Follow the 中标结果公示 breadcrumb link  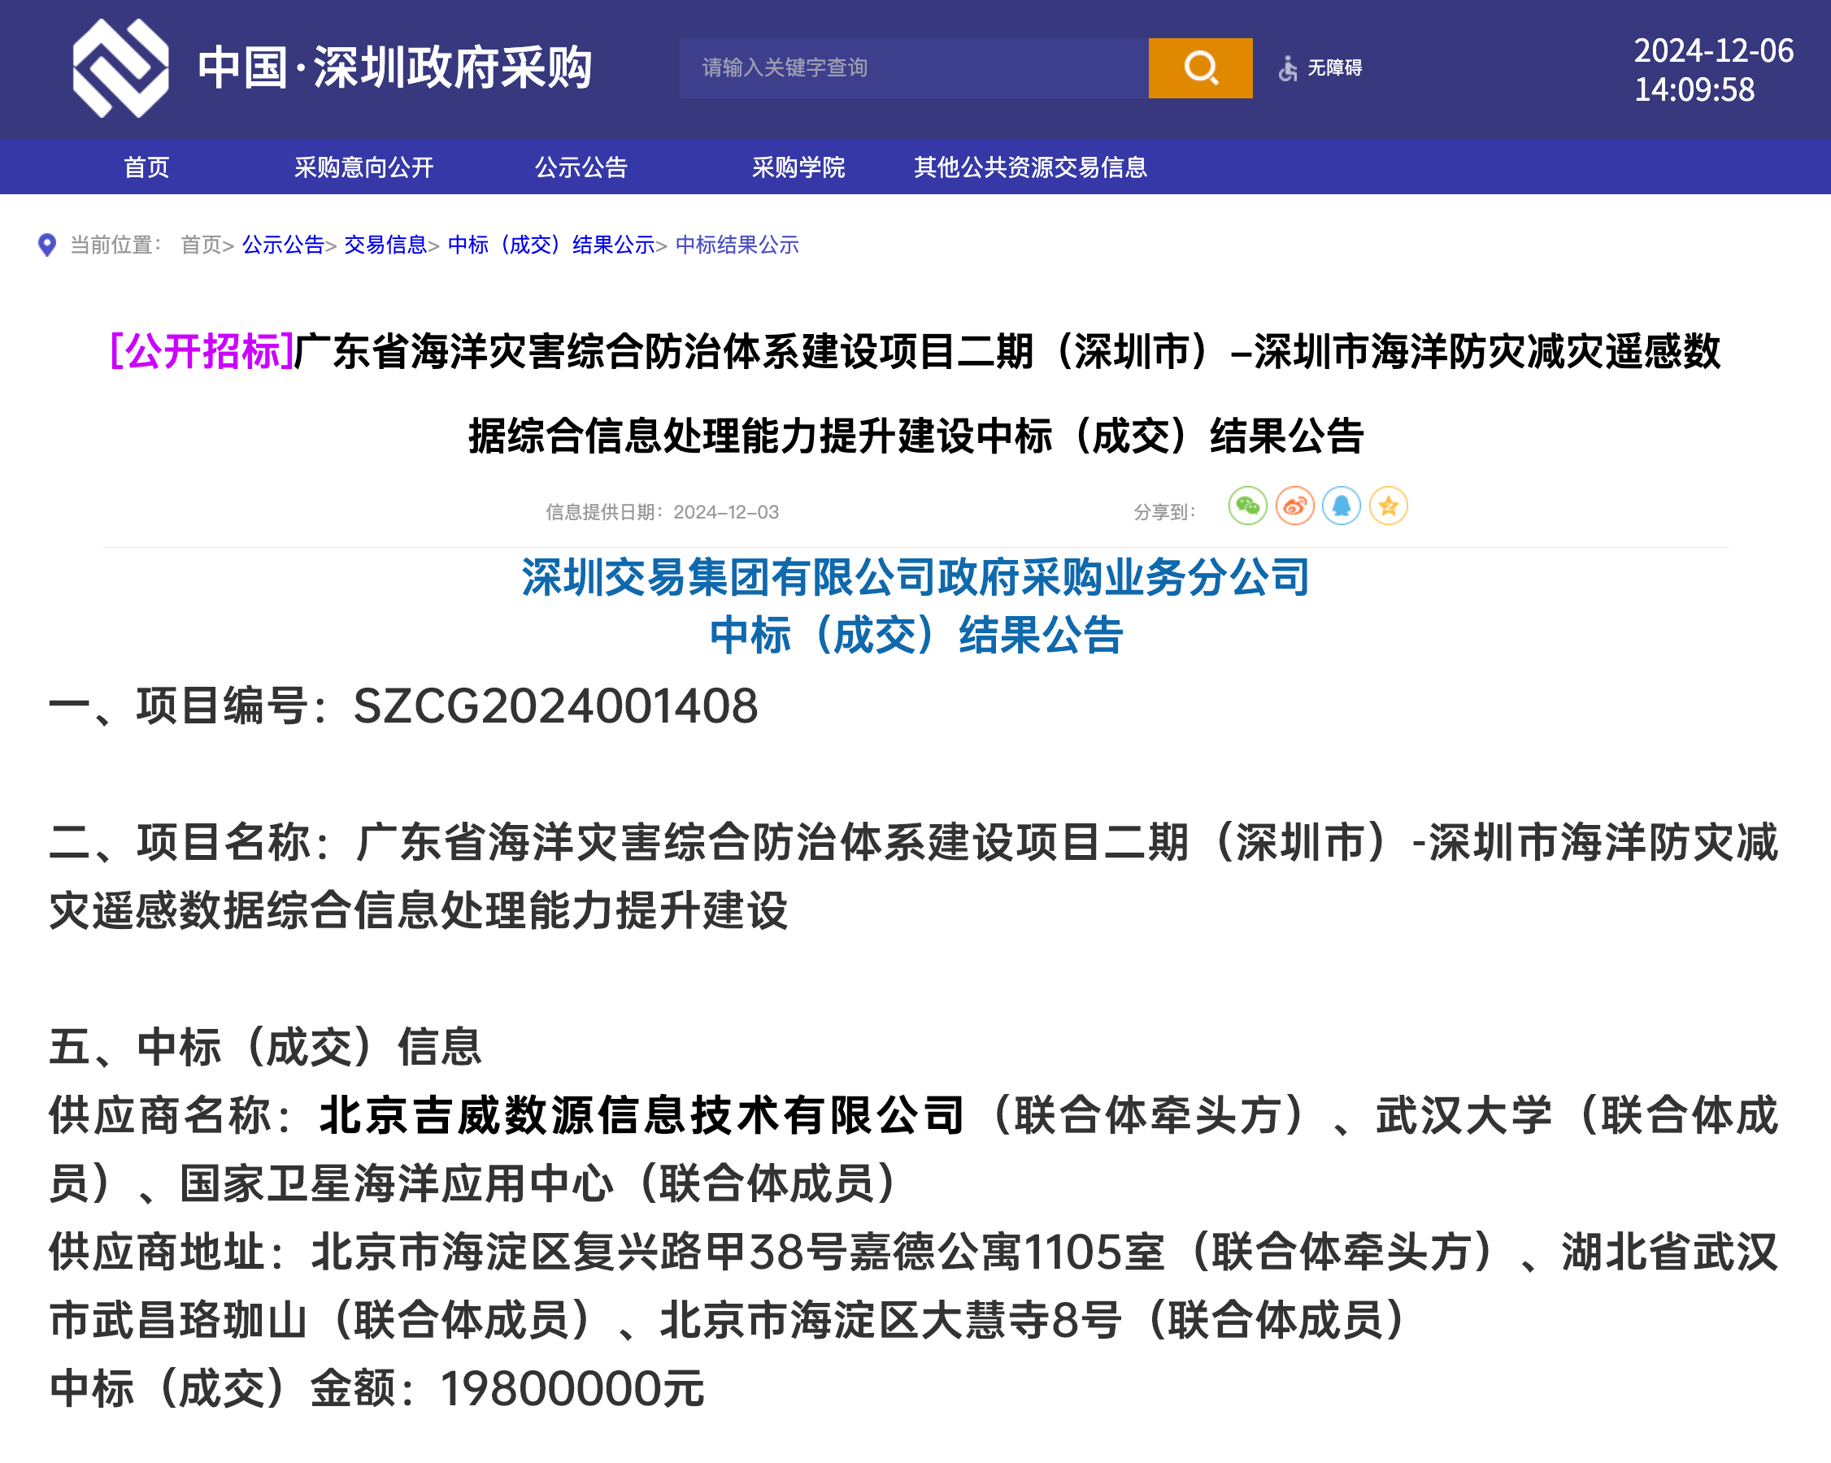point(737,245)
